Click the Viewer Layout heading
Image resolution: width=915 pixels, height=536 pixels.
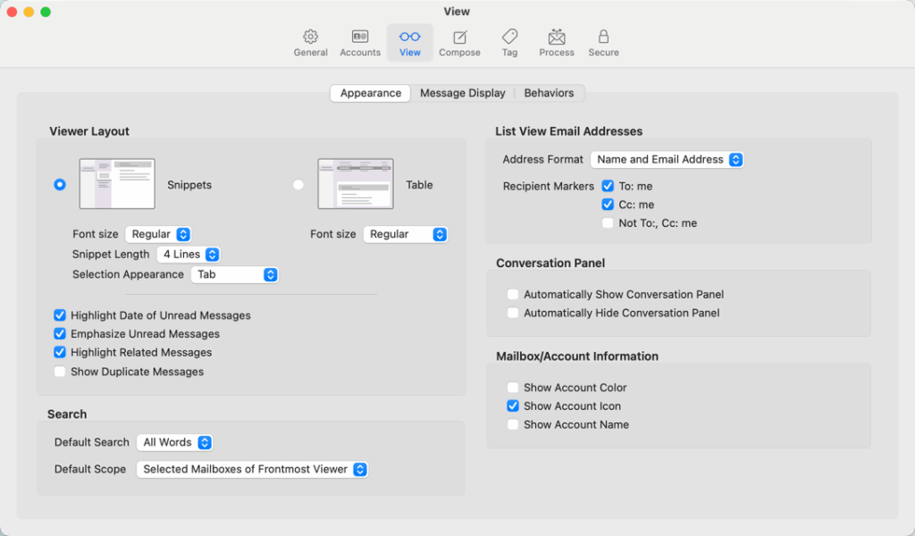pos(89,131)
